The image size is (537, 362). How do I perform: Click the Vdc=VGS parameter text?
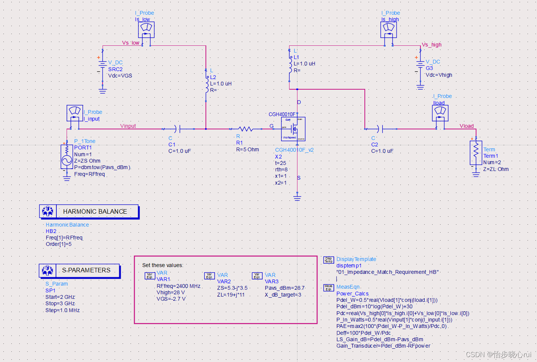[120, 76]
